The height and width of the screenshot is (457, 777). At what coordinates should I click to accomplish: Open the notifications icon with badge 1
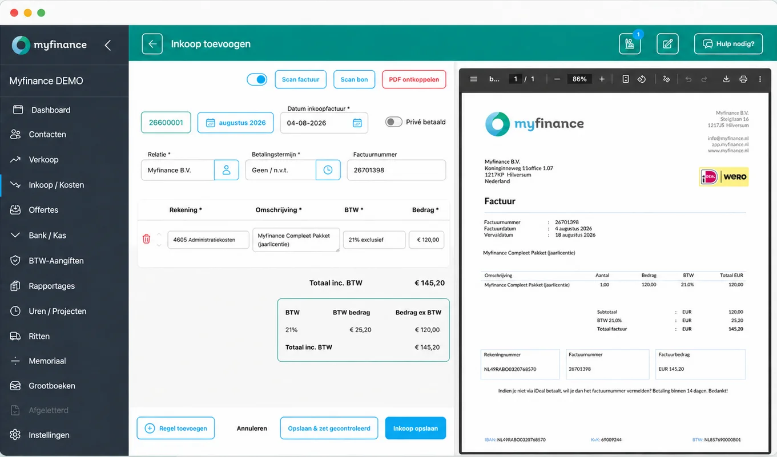[630, 44]
